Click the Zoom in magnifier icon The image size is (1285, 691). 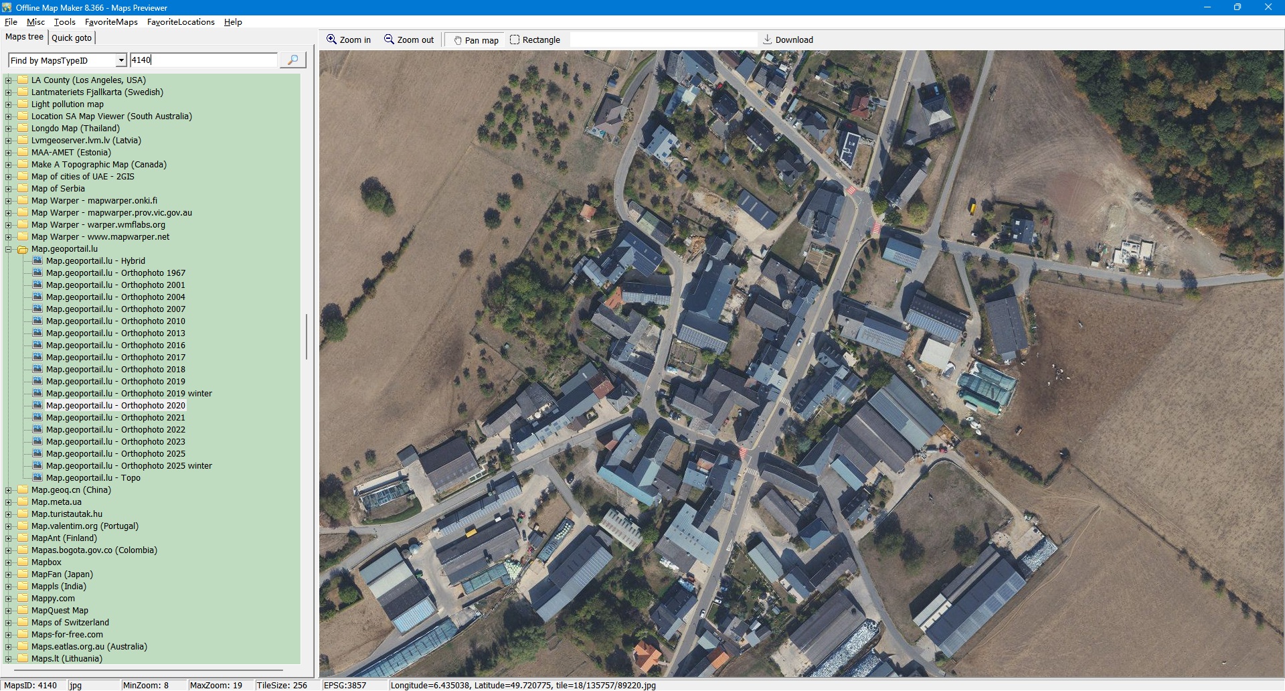pos(331,40)
